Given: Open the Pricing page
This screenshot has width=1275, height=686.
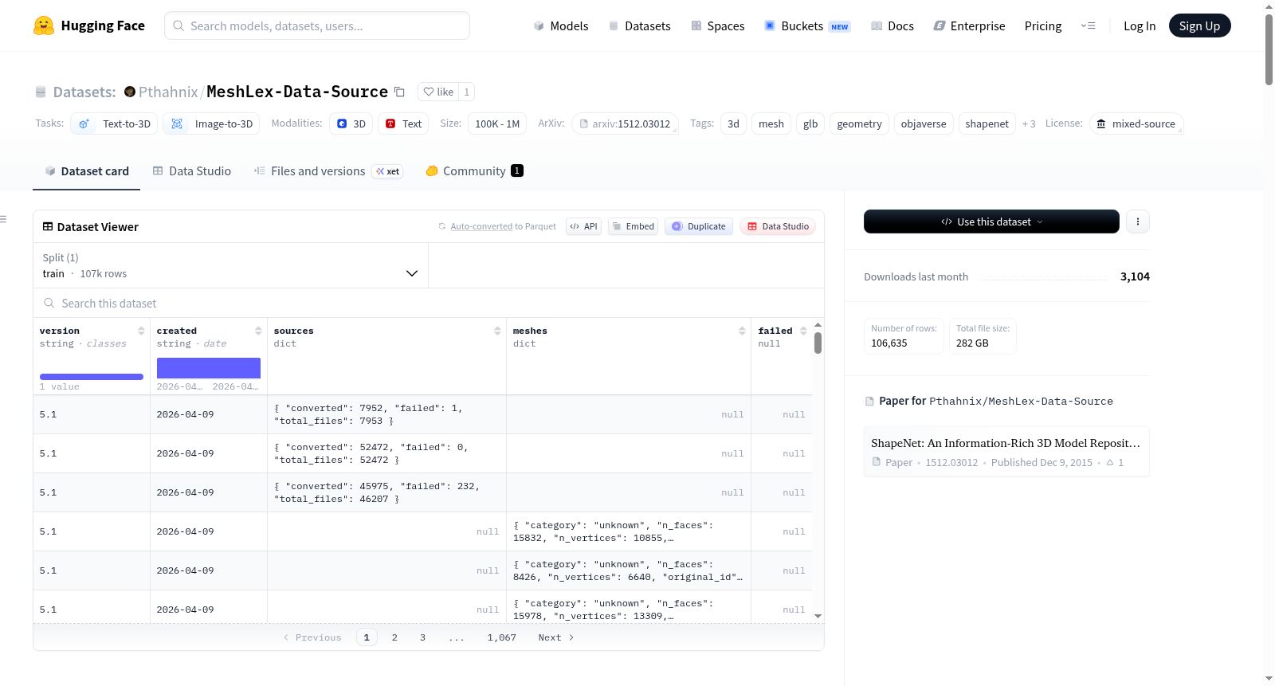Looking at the screenshot, I should coord(1043,26).
